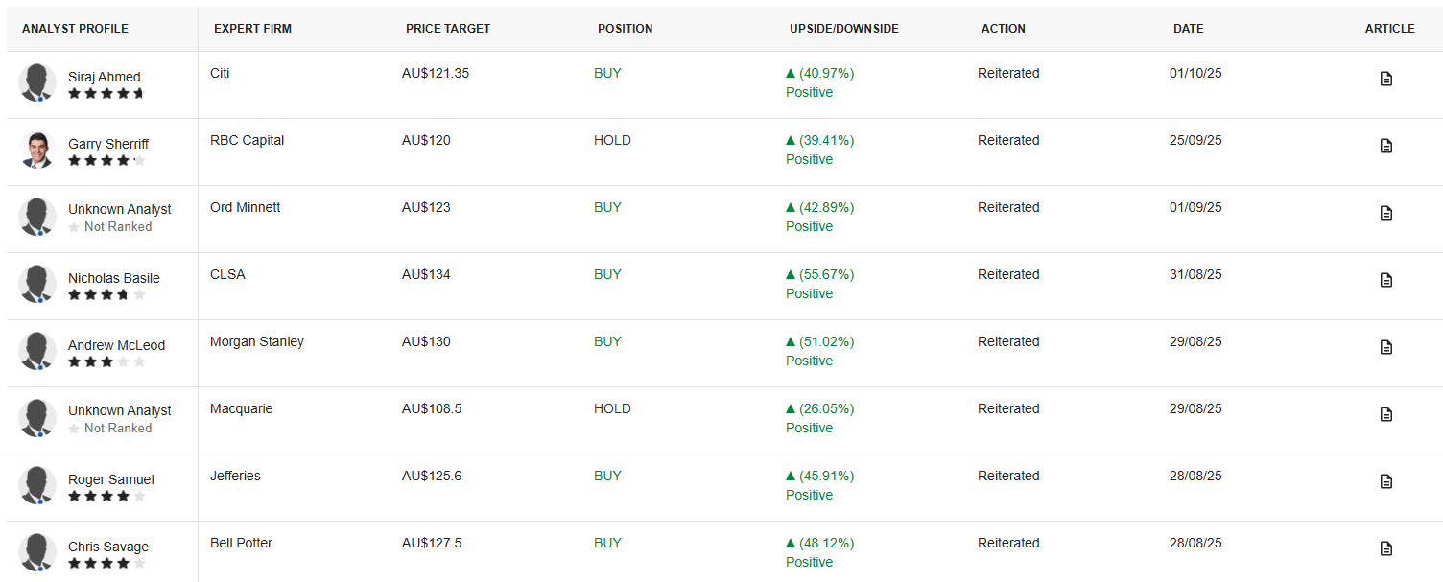
Task: Open Nicholas Basile's analyst profile
Action: coord(113,278)
